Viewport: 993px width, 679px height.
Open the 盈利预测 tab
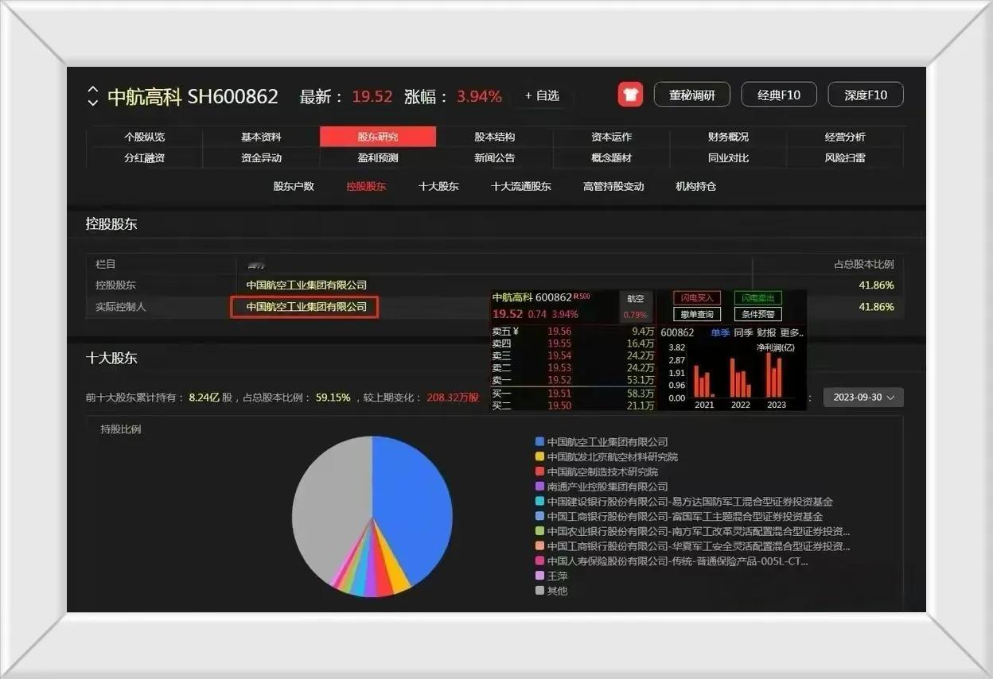378,157
